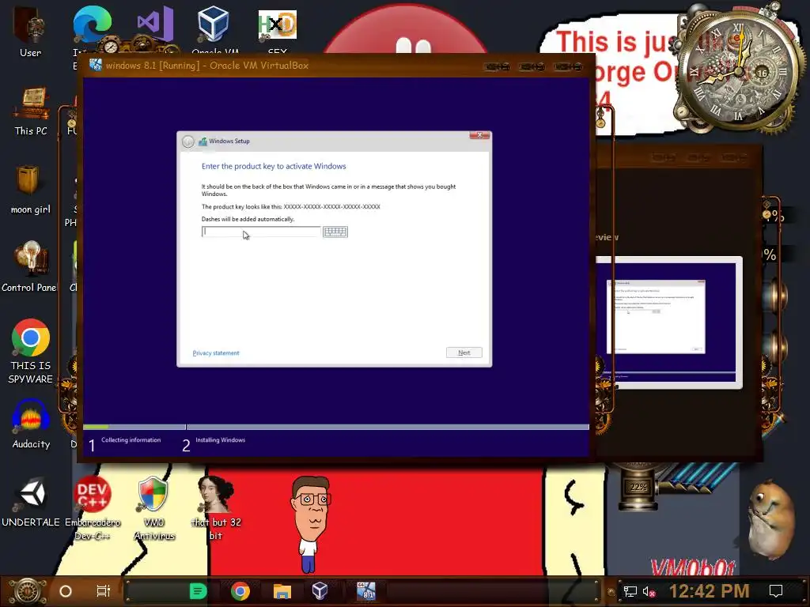This screenshot has height=607, width=810.
Task: Open File Explorer from the taskbar
Action: (282, 591)
